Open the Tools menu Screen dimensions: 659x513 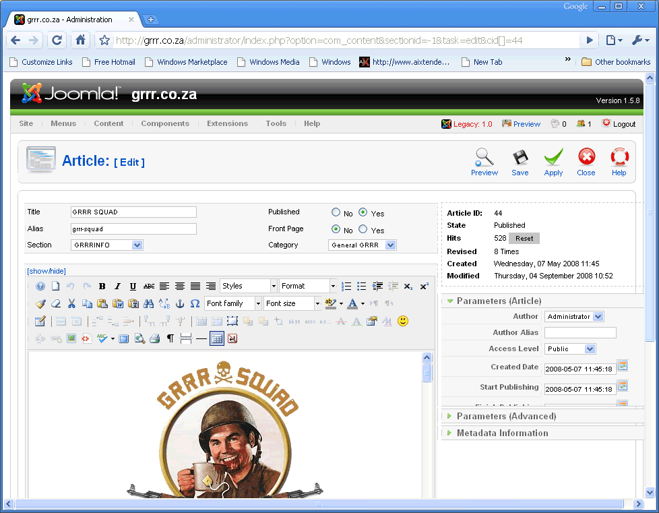click(x=276, y=123)
